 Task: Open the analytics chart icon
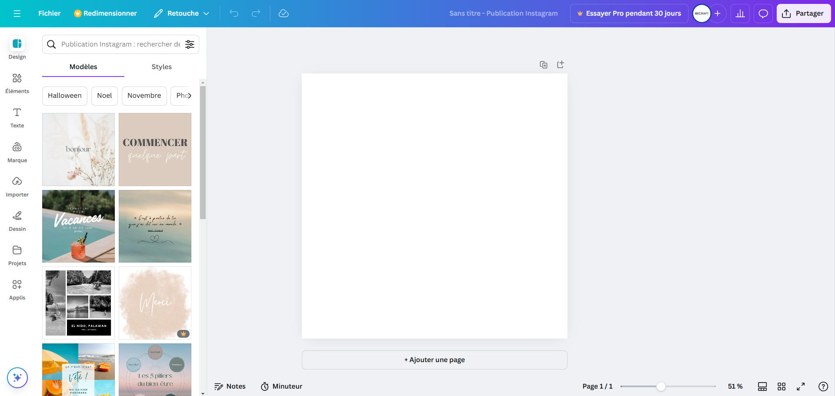pos(740,13)
